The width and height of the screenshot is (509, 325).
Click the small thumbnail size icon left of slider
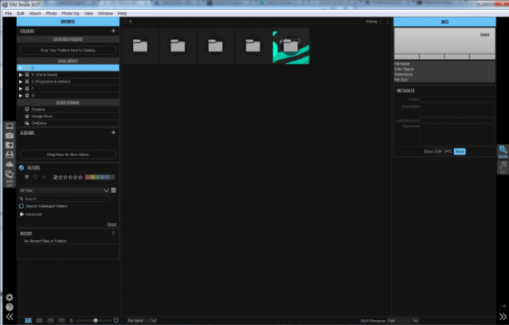[71, 321]
